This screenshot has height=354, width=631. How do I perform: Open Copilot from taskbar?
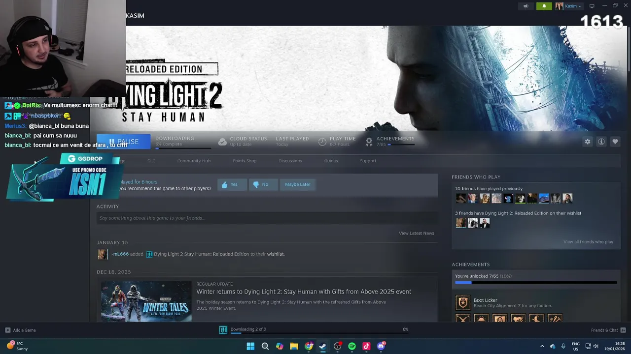point(280,346)
